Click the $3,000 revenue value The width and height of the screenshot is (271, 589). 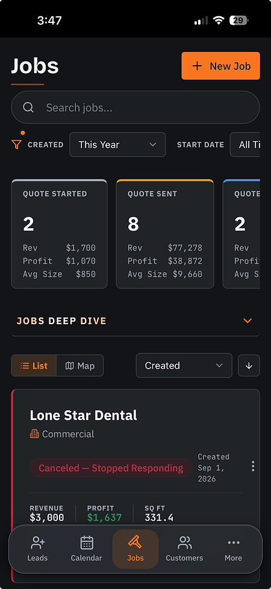pyautogui.click(x=47, y=518)
